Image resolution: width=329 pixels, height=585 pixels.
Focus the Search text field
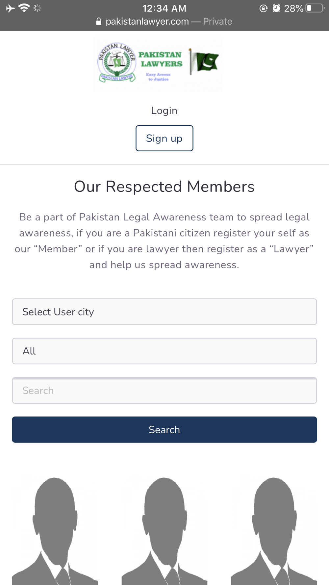(x=164, y=391)
